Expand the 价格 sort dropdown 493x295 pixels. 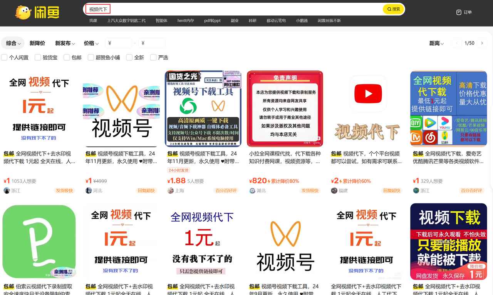(x=91, y=43)
